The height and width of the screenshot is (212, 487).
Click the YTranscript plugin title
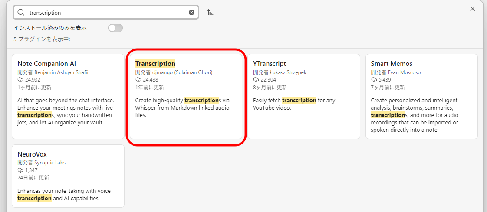(x=270, y=64)
